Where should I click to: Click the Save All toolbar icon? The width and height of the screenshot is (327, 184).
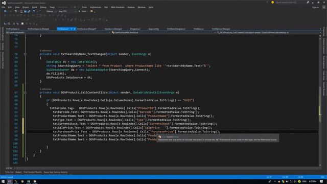(29, 11)
